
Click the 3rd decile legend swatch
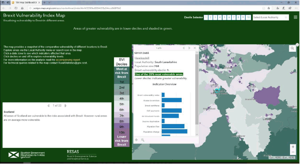[122, 93]
